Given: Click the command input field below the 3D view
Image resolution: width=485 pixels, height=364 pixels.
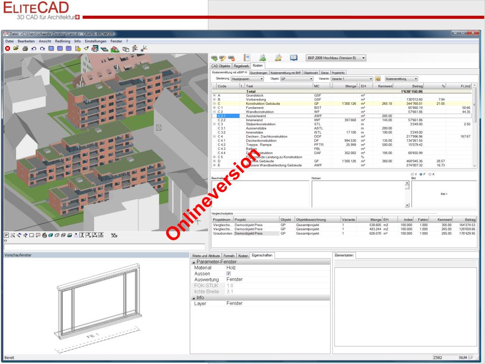Looking at the screenshot, I should click(103, 246).
